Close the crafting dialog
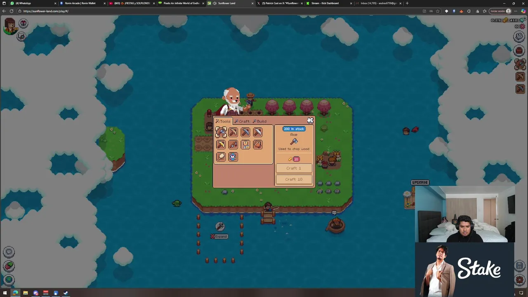 point(310,120)
